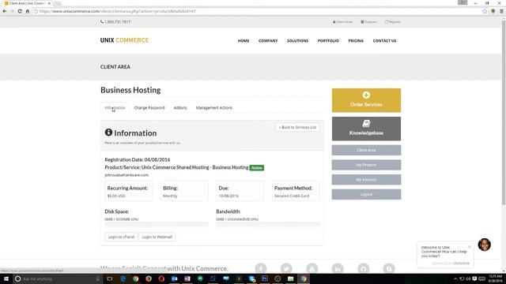Open Opera from the taskbar

[161, 278]
